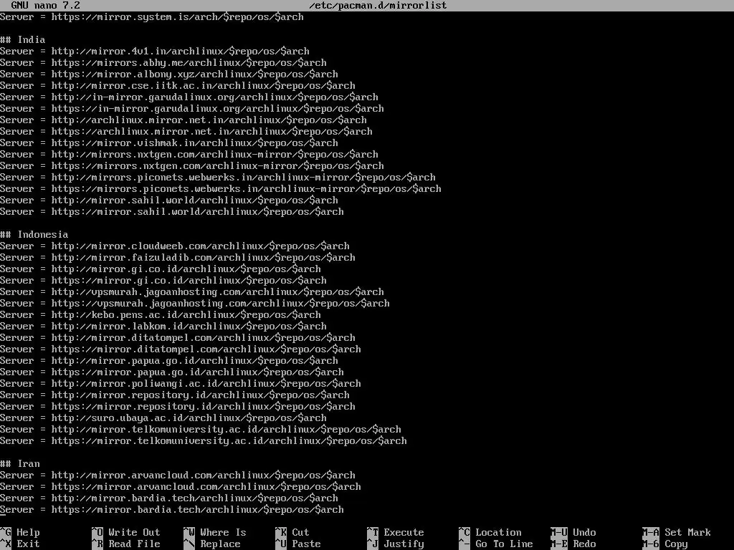Click the ^G Help shortcut
734x550 pixels.
[x=20, y=532]
